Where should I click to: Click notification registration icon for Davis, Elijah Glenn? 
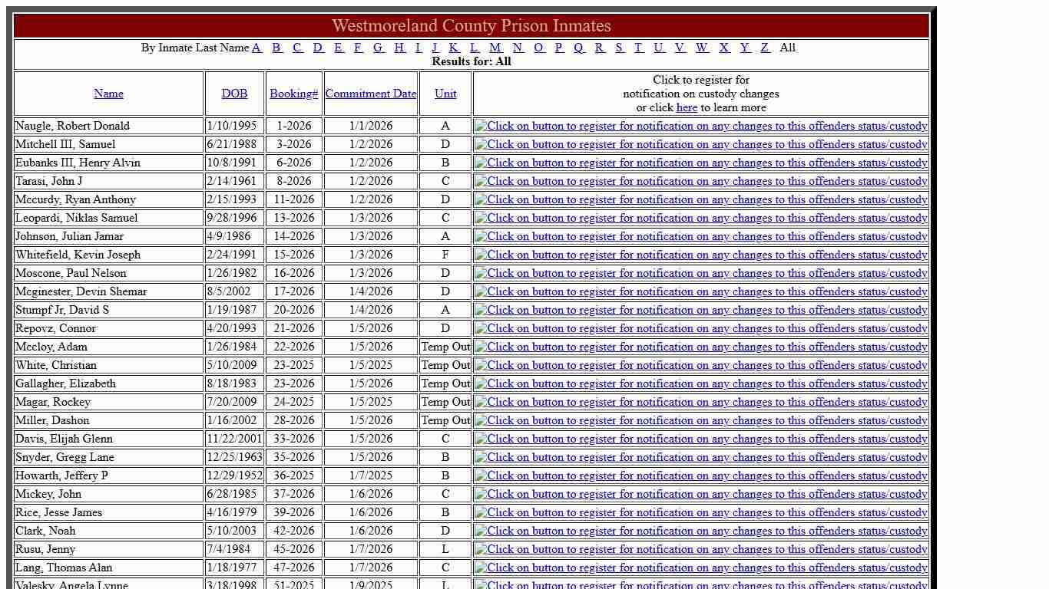[700, 439]
